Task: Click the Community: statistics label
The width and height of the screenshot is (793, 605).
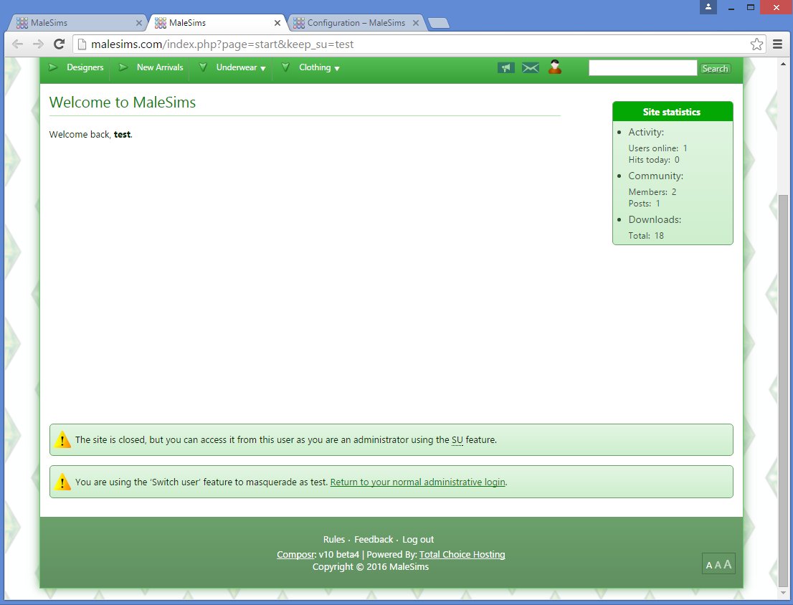Action: tap(655, 176)
